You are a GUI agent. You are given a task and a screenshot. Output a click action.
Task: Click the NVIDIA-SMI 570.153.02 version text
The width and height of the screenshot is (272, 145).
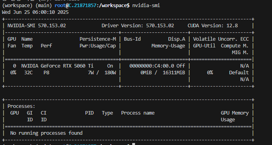[x=36, y=26]
